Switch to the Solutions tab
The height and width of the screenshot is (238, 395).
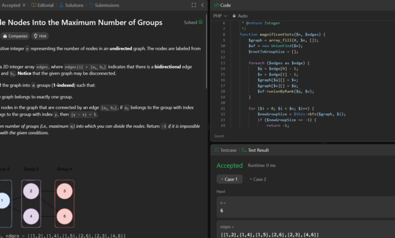71,5
